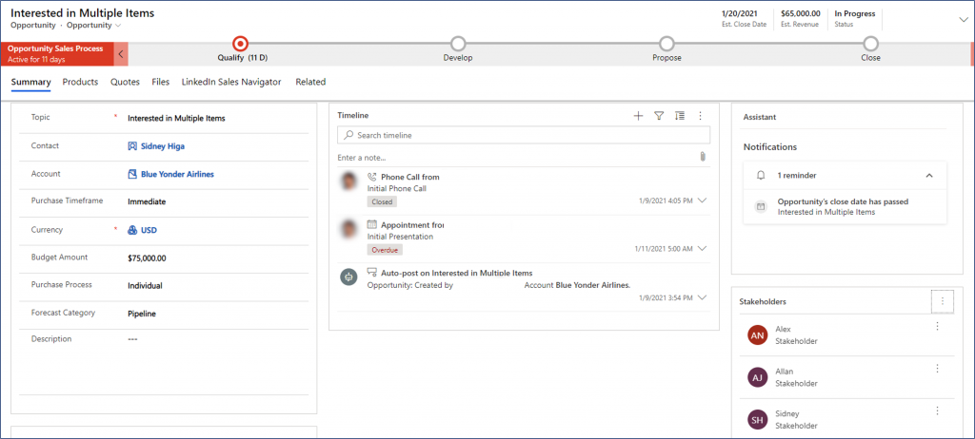Collapse the 1 reminder notification group
This screenshot has width=975, height=439.
click(x=929, y=175)
